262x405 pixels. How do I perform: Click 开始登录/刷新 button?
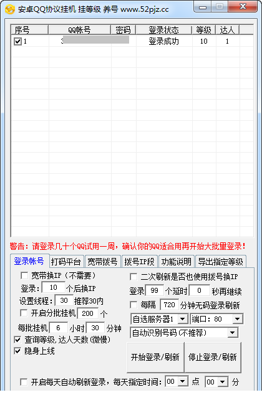[155, 357]
